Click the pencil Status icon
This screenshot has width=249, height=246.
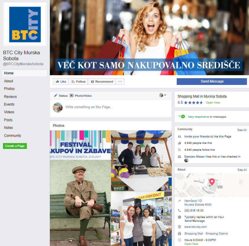[x=55, y=96]
